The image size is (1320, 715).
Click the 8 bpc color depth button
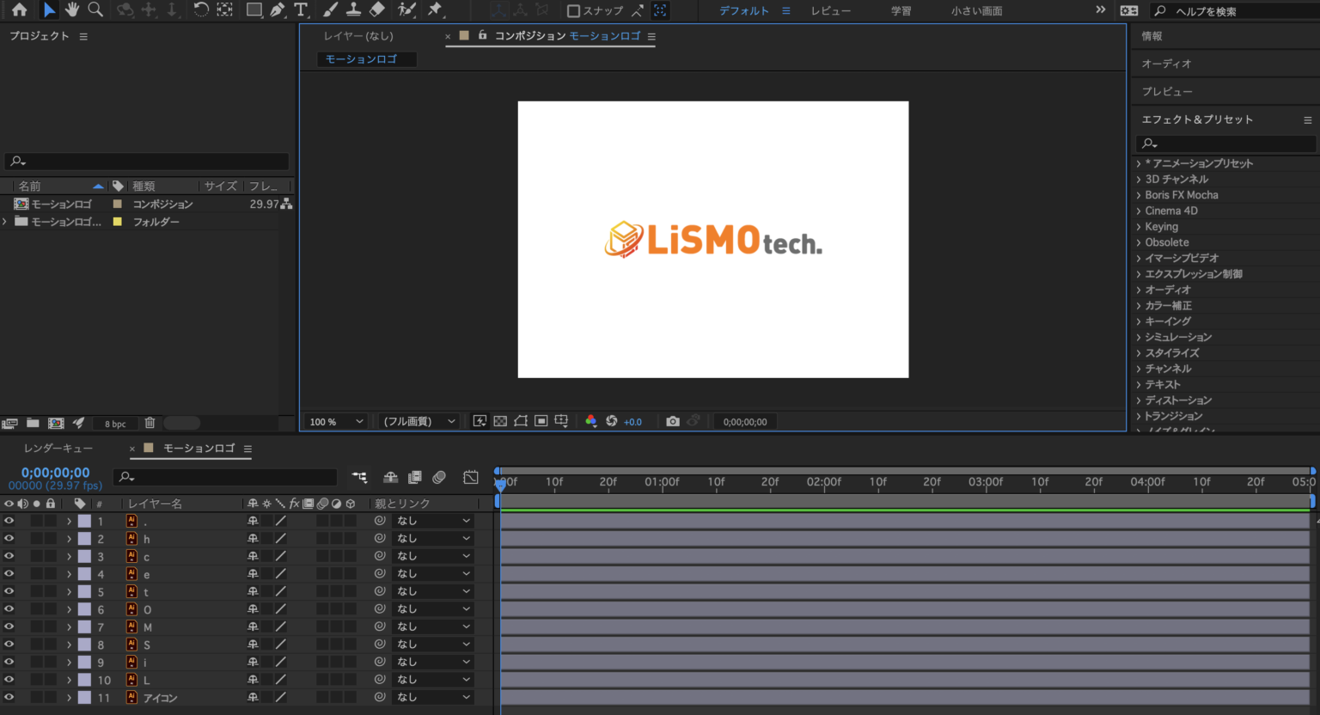click(x=115, y=424)
